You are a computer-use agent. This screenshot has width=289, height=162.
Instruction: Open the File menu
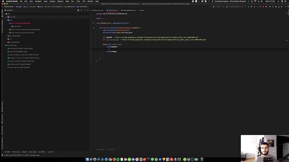(x=21, y=1)
